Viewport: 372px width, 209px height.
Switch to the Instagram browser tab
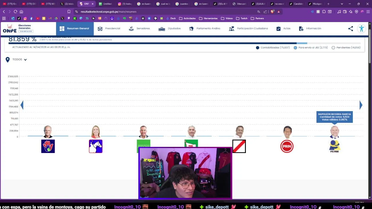click(125, 4)
